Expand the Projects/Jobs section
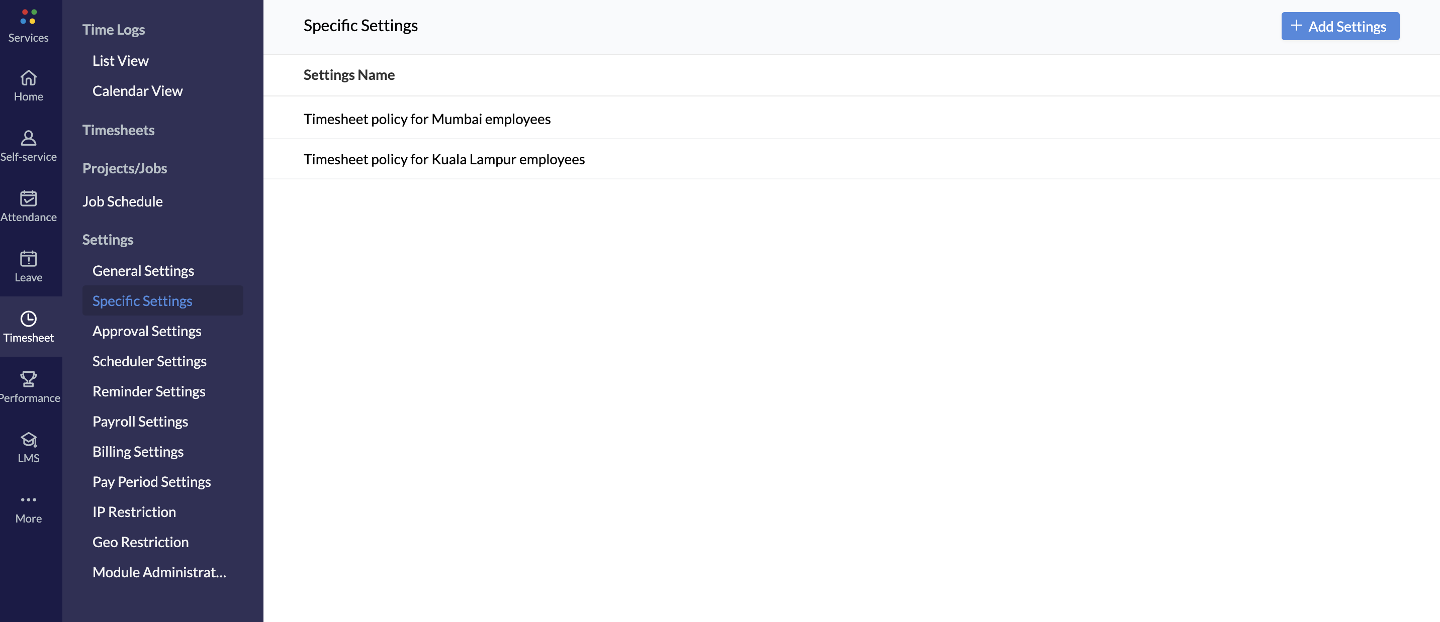The width and height of the screenshot is (1440, 622). (125, 168)
